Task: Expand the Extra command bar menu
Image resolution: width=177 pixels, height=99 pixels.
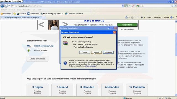Action: point(166,17)
